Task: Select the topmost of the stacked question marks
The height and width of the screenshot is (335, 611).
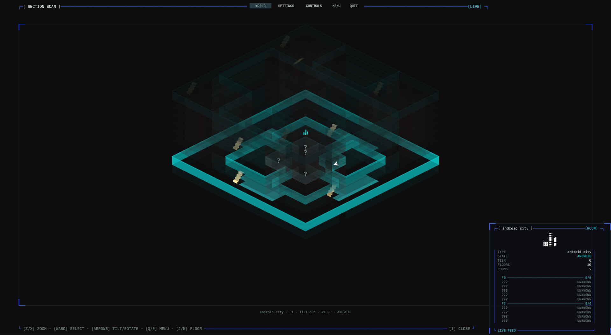Action: [x=305, y=147]
